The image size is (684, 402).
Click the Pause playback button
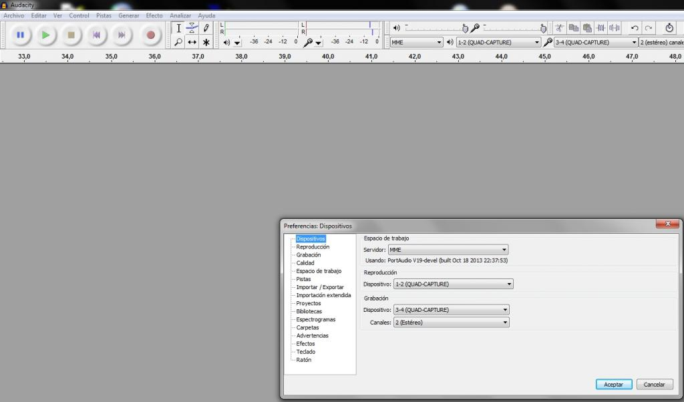(x=20, y=35)
